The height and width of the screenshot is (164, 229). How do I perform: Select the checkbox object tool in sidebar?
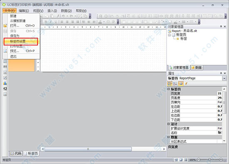(5, 78)
